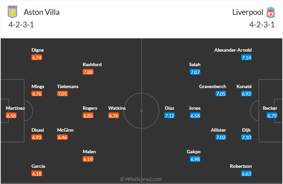This screenshot has height=184, width=283.
Task: Click Aston Villa's 4-2-3-1 formation text
Action: point(21,25)
